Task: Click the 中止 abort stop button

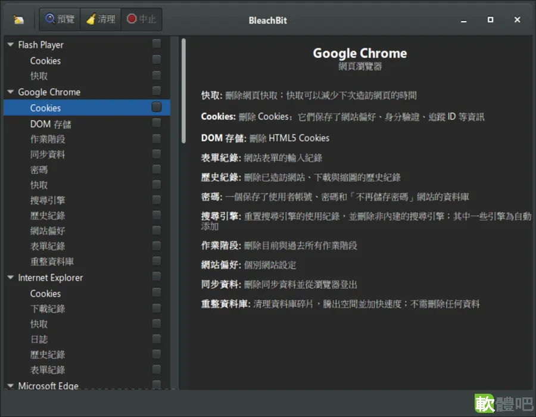Action: click(141, 19)
